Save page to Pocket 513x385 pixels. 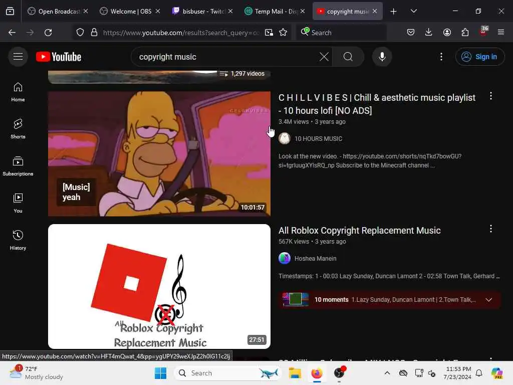point(411,32)
